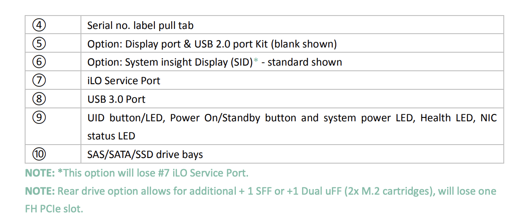This screenshot has height=221, width=528.
Task: Select the "iLO Service Port" table cell
Action: (124, 81)
